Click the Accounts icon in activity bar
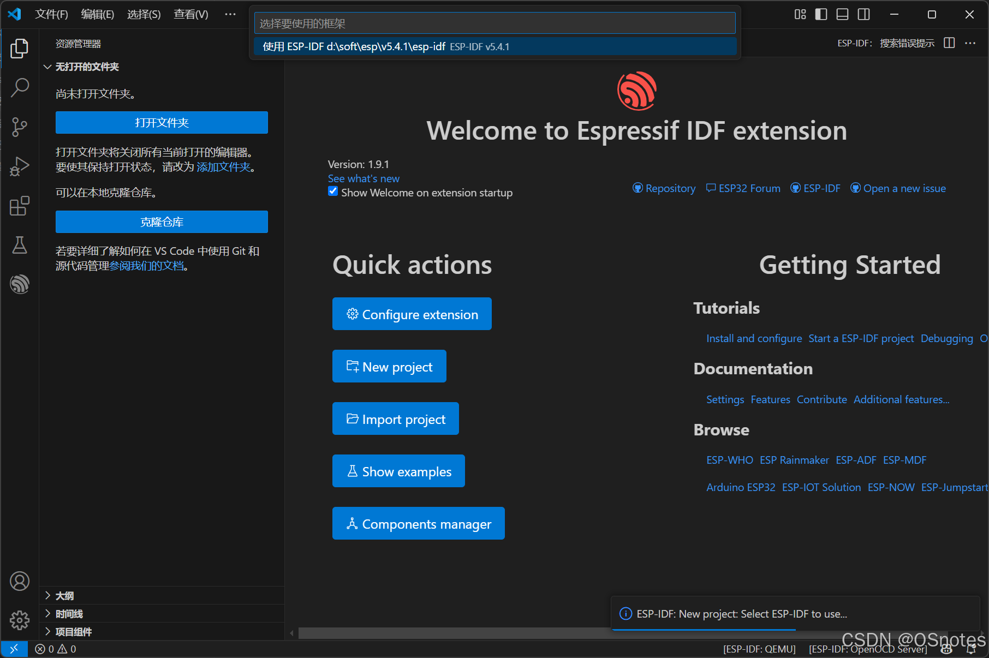The height and width of the screenshot is (658, 989). (x=20, y=581)
